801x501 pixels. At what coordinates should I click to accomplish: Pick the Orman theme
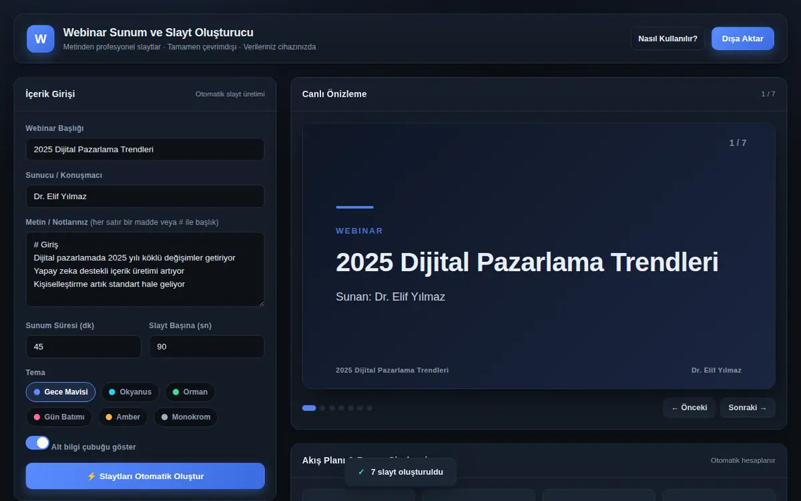(x=190, y=392)
